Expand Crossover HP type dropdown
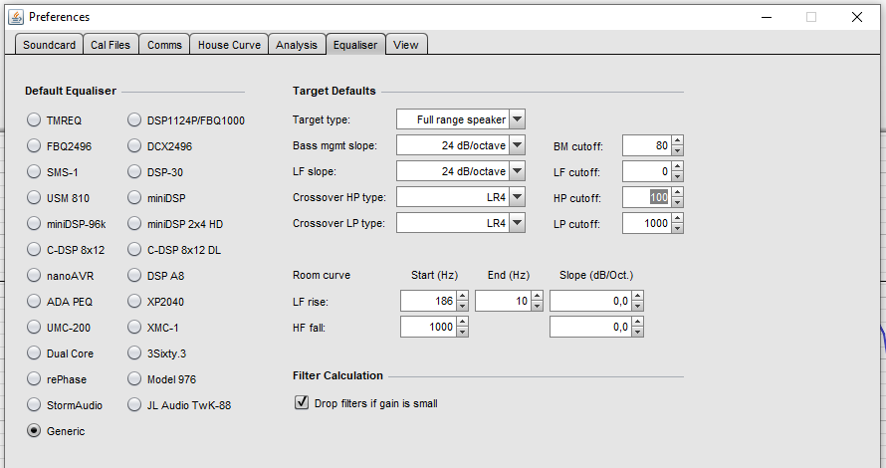The height and width of the screenshot is (468, 886). point(517,197)
